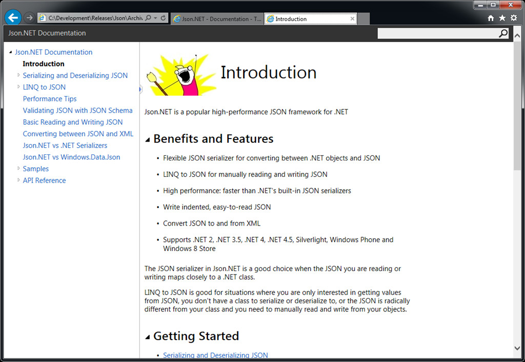Click the address bar search magnifier icon
525x362 pixels.
[x=148, y=18]
